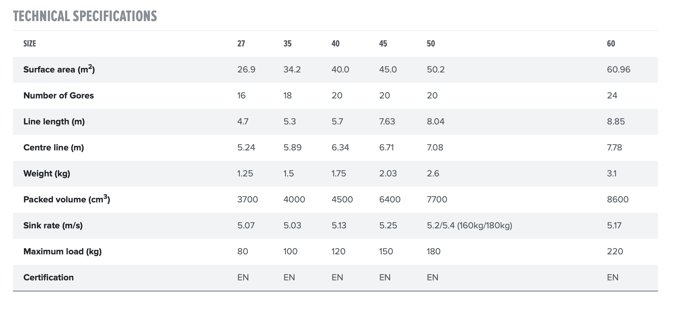Click the 8600 packed volume value

click(x=618, y=199)
